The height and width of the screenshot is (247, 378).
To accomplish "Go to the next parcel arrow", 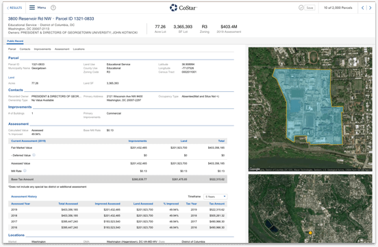I will (370, 8).
